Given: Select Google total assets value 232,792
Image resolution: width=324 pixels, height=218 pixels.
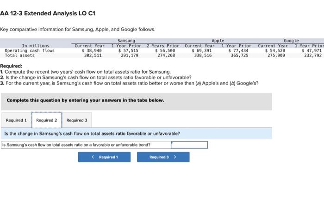Looking at the screenshot, I should (313, 56).
